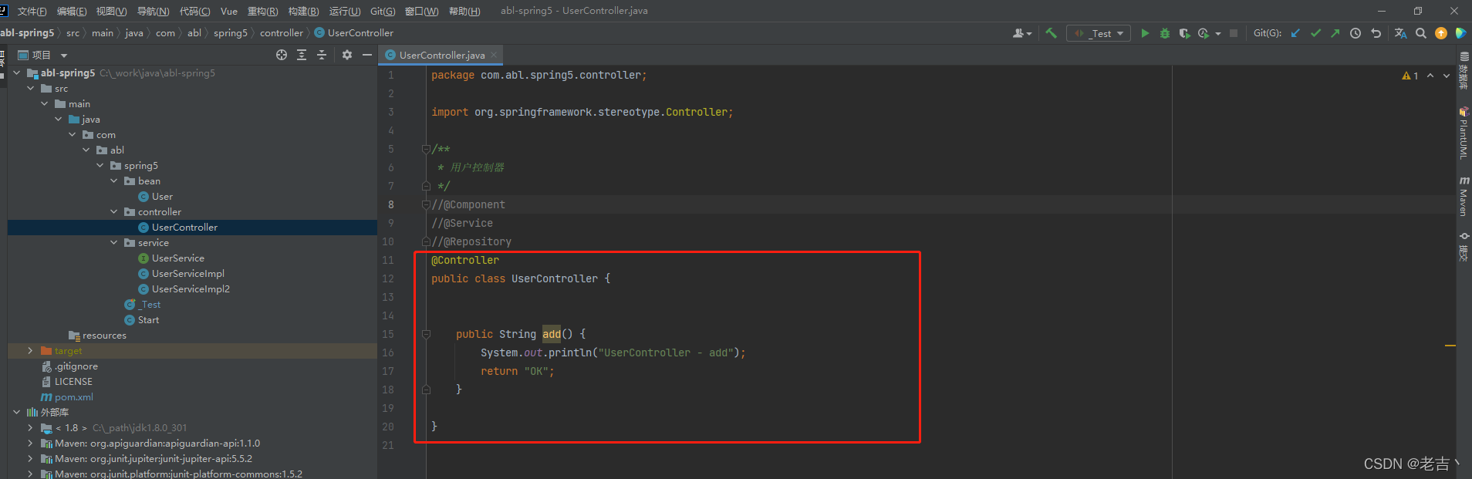
Task: Open the 帮助(H) menu
Action: (x=464, y=11)
